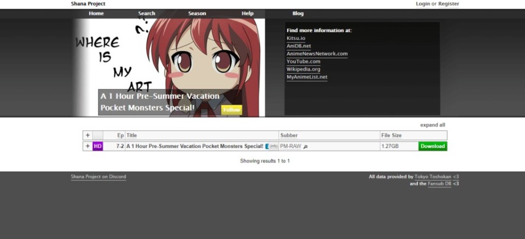The image size is (525, 239).
Task: Click the 7-2 episode number
Action: [120, 146]
